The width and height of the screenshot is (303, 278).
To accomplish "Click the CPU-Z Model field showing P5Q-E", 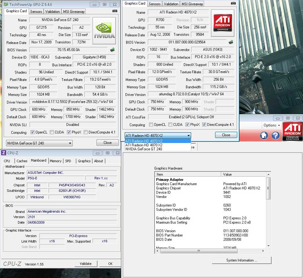I will click(x=56, y=178).
